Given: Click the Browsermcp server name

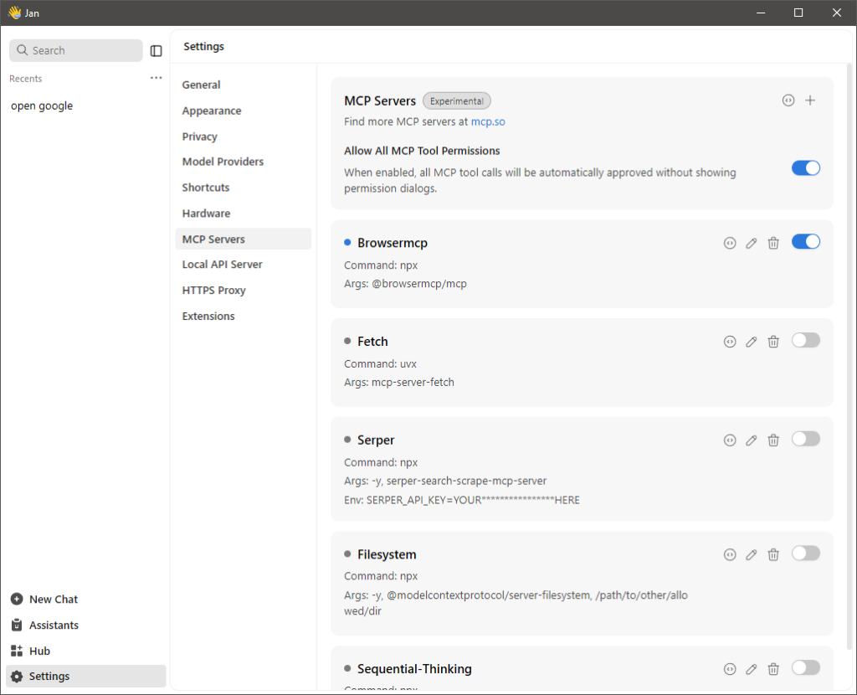Looking at the screenshot, I should 393,243.
